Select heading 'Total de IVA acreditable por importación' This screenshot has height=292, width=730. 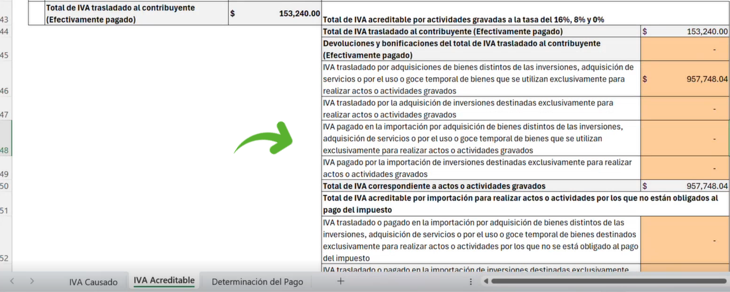[525, 204]
